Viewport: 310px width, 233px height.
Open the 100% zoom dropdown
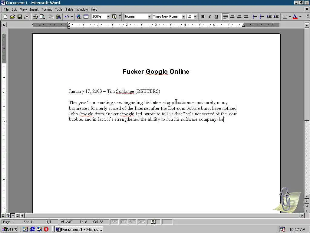coord(108,17)
